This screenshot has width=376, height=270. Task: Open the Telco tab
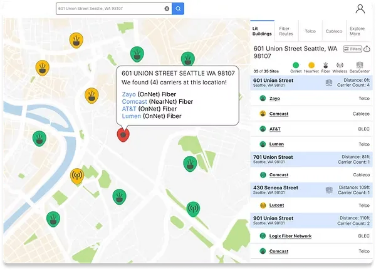click(310, 31)
